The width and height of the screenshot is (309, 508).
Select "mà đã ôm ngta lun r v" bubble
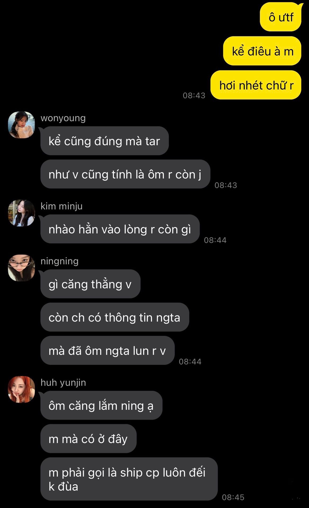pyautogui.click(x=108, y=351)
